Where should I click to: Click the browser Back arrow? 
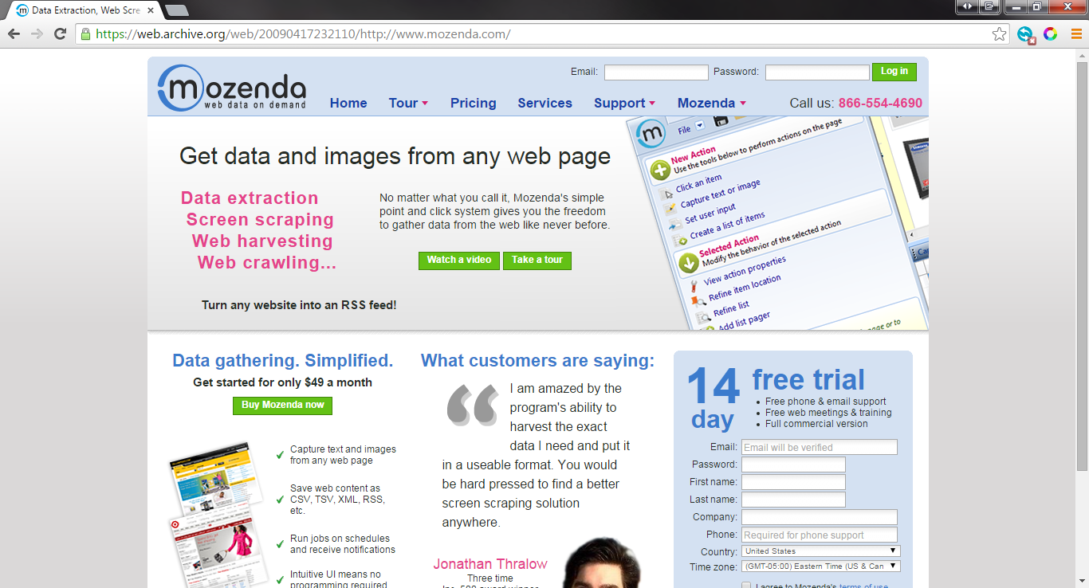pos(14,34)
